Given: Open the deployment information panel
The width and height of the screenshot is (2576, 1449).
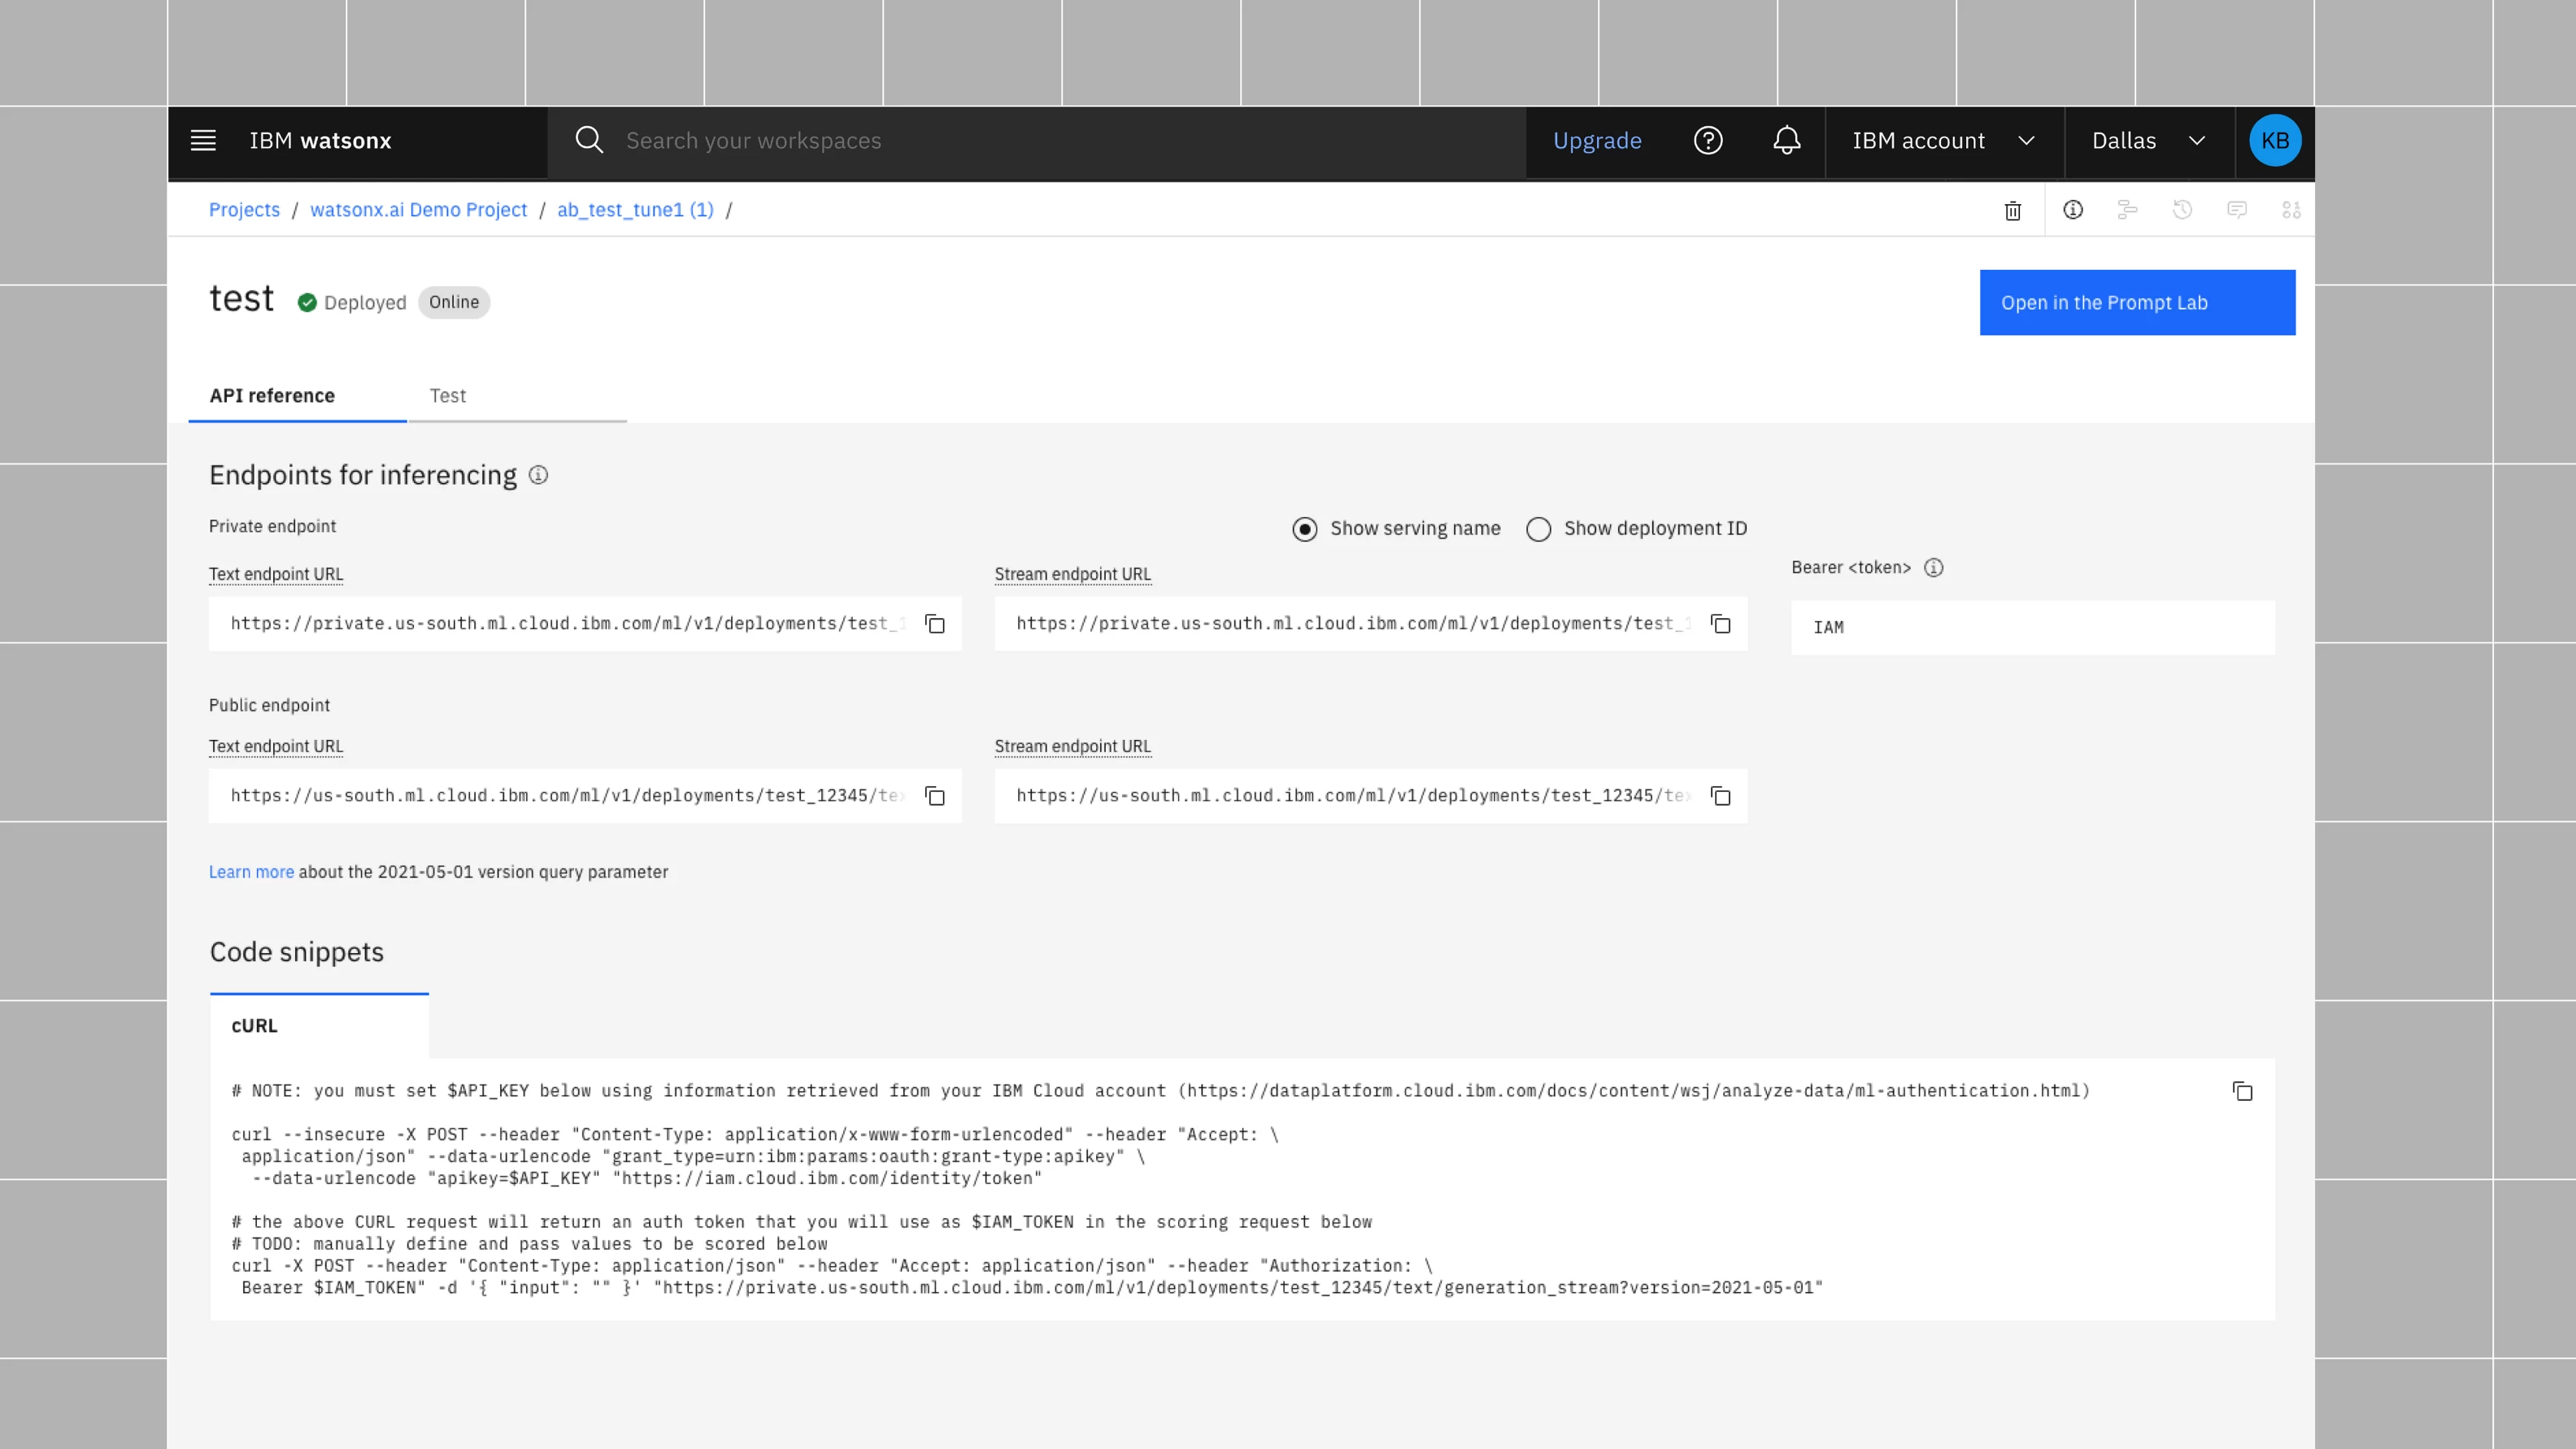Looking at the screenshot, I should [2073, 211].
